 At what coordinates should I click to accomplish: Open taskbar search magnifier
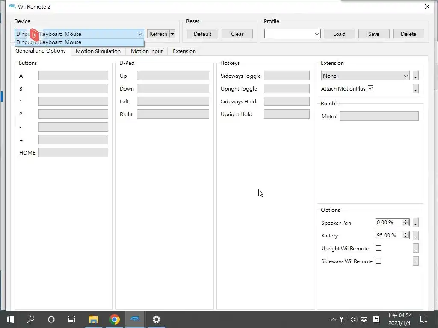[31, 319]
